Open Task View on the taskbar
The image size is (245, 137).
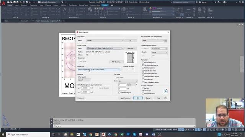coord(59,134)
